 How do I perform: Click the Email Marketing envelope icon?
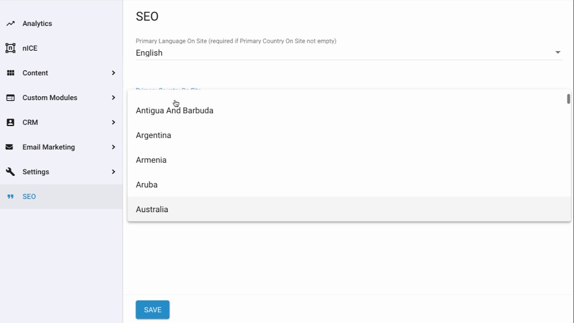pyautogui.click(x=9, y=147)
